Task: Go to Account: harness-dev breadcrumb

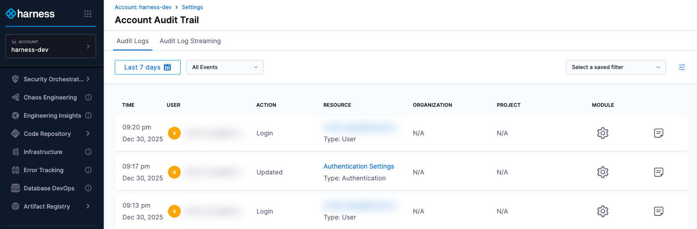Action: tap(143, 7)
